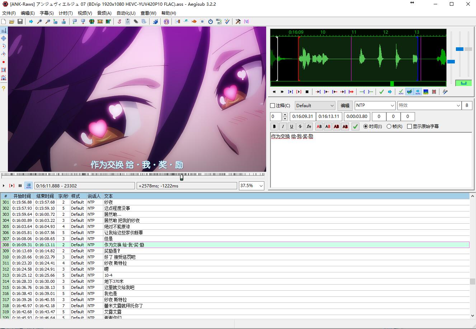Screen dimensions: 476x329
Task: Zoom out the video with the magnifier icon
Action: [x=47, y=22]
